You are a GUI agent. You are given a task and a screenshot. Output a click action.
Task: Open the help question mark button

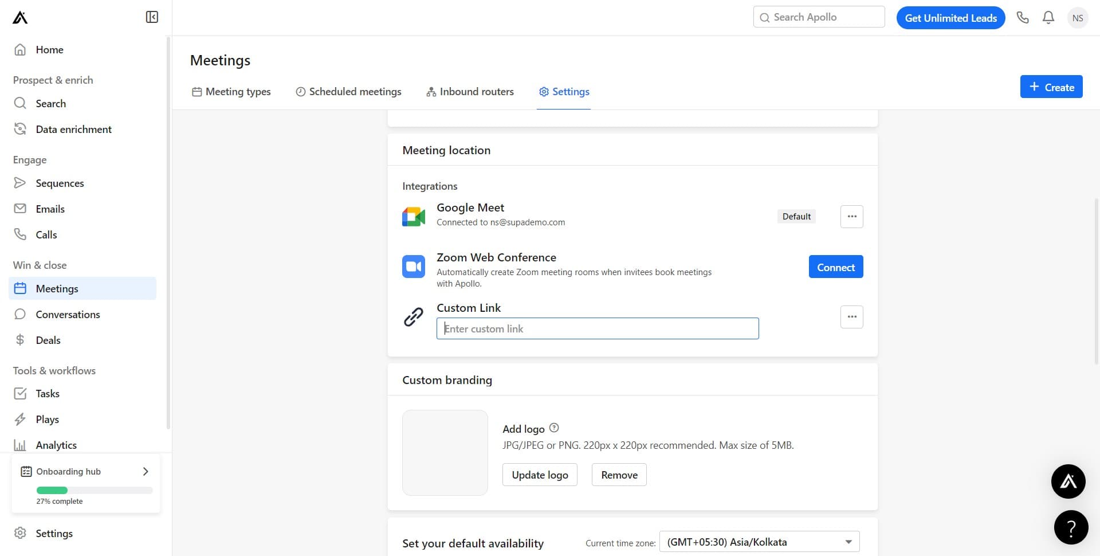point(1071,527)
